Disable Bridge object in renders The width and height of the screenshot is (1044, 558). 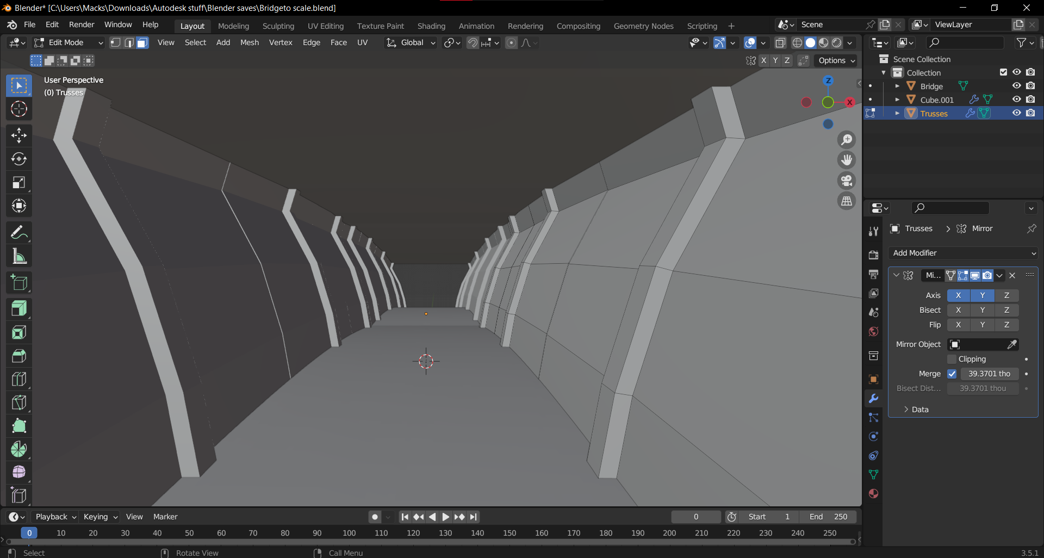(x=1030, y=86)
